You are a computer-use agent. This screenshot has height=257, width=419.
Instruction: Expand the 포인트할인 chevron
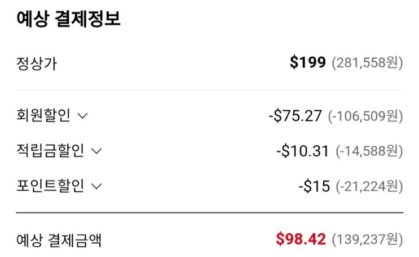96,186
